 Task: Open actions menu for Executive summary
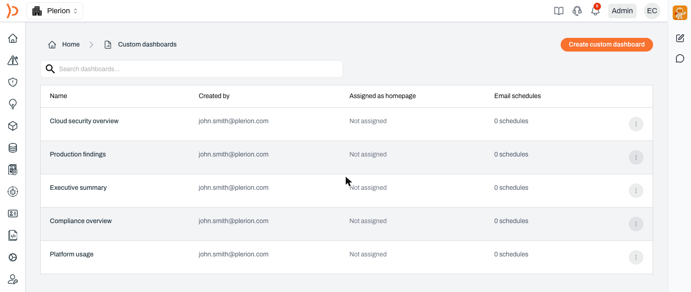[x=636, y=191]
